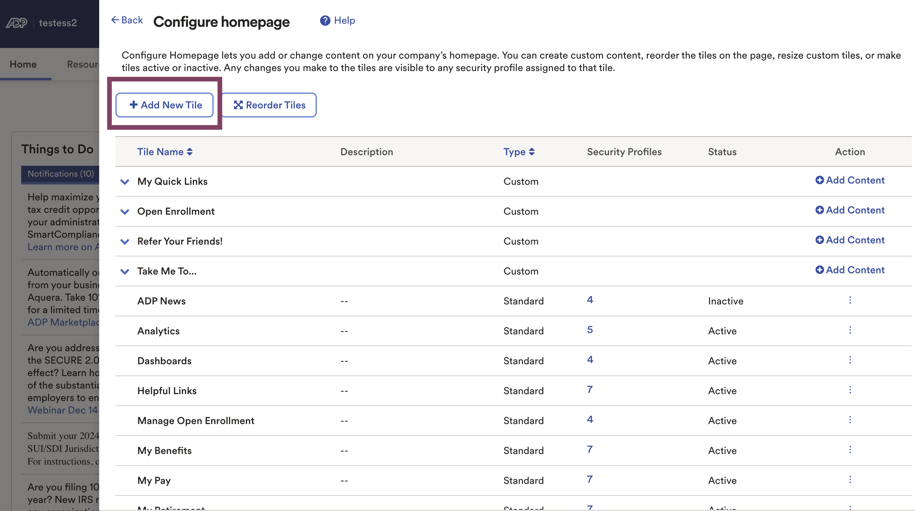Add Content to Take Me To...
915x511 pixels.
[x=850, y=270]
